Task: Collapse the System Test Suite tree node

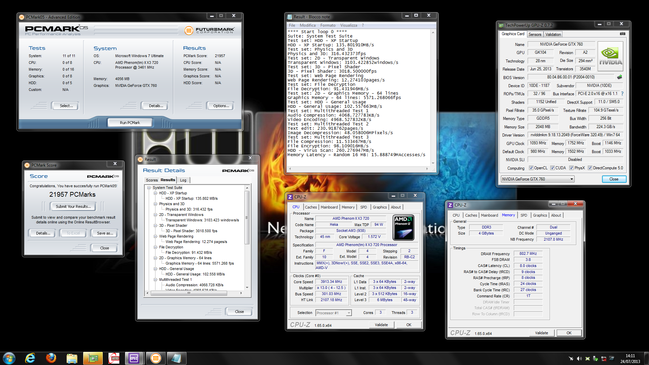Action: (x=149, y=188)
